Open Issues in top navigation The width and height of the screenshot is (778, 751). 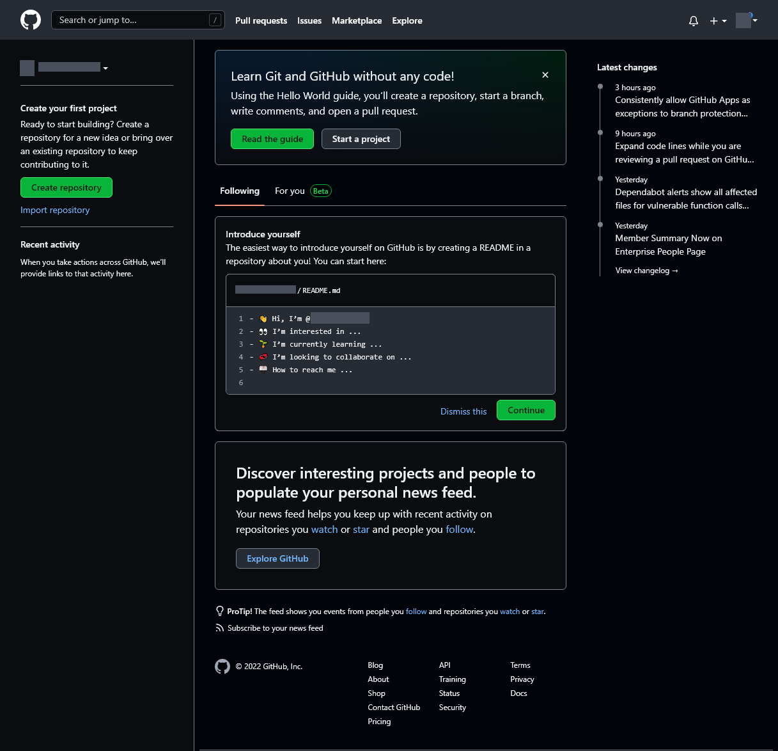(x=309, y=20)
